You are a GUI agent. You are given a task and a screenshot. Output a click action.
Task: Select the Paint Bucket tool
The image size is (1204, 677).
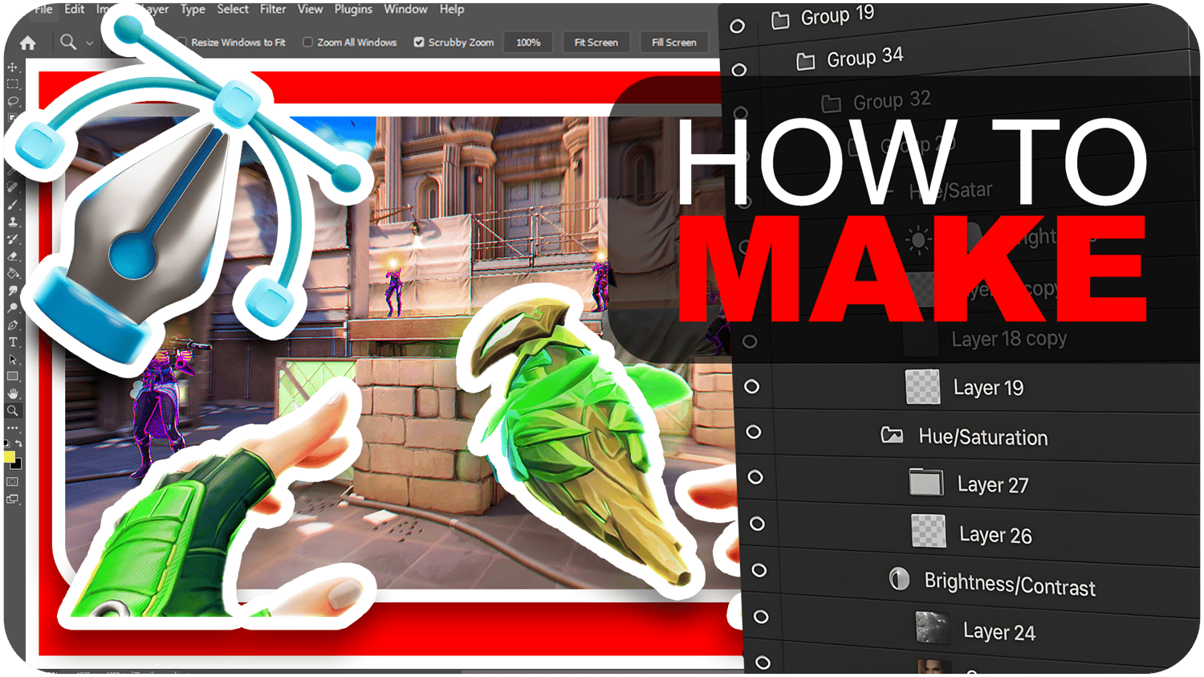[13, 274]
